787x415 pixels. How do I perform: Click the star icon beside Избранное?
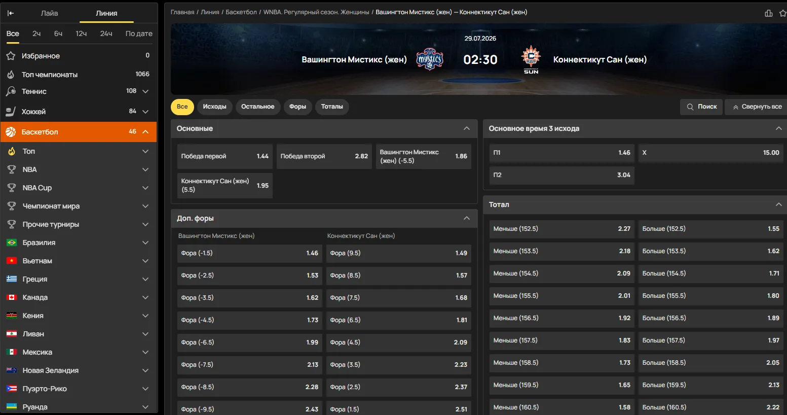click(11, 56)
